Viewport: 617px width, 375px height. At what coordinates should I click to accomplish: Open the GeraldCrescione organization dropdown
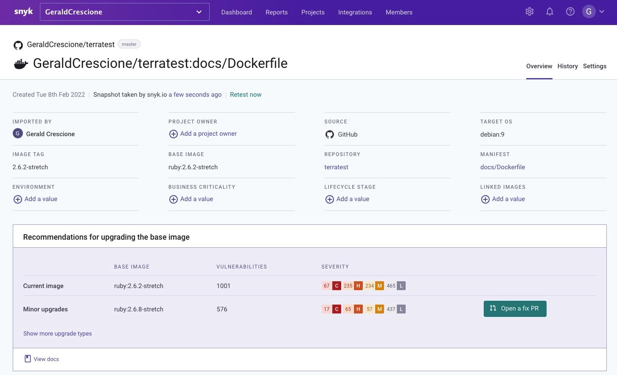click(x=125, y=12)
